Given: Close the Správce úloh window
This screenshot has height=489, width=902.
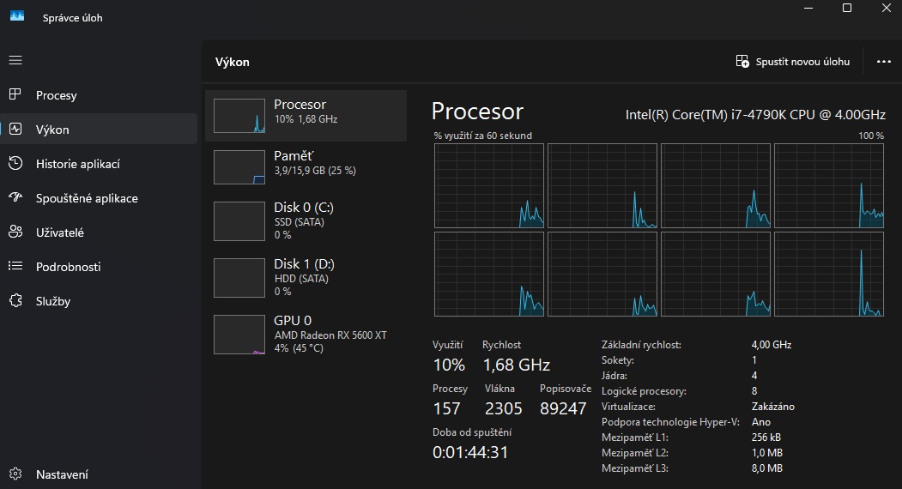Looking at the screenshot, I should click(x=886, y=8).
